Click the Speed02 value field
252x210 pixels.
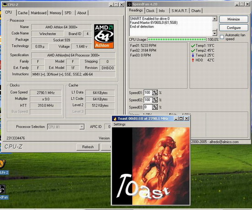click(148, 100)
